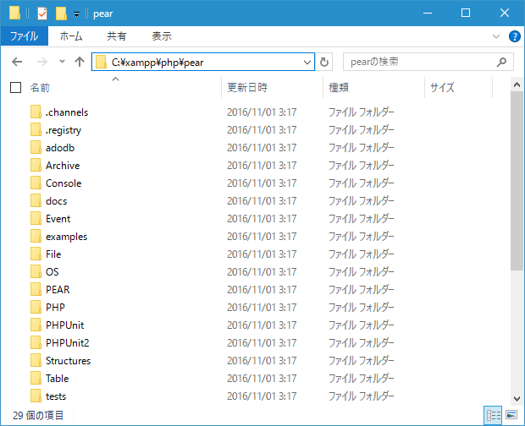Click the tests folder name
Image resolution: width=525 pixels, height=426 pixels.
(56, 396)
